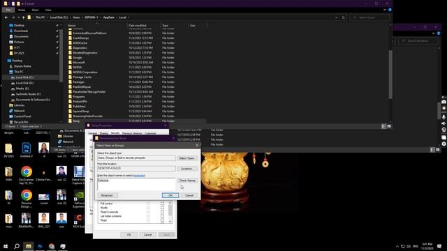Open the action center notification icon

pos(439,246)
